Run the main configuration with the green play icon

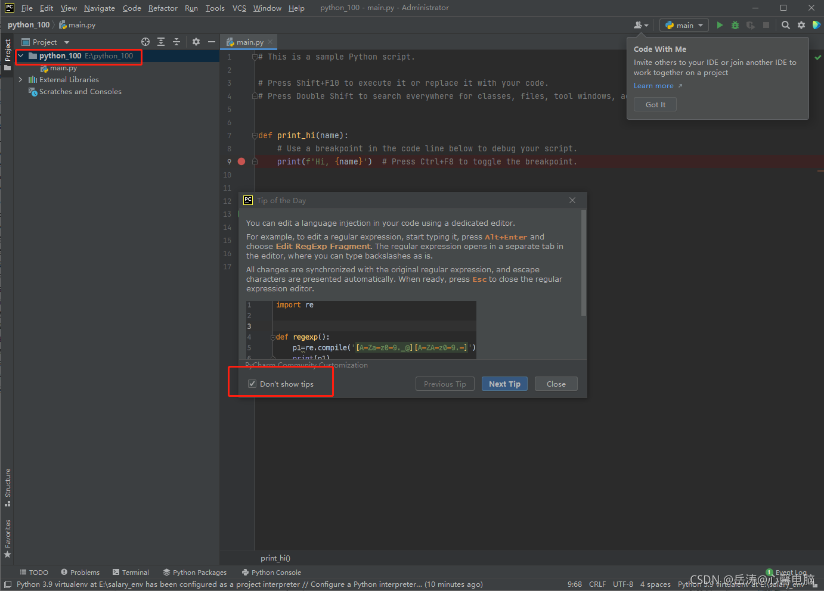720,25
